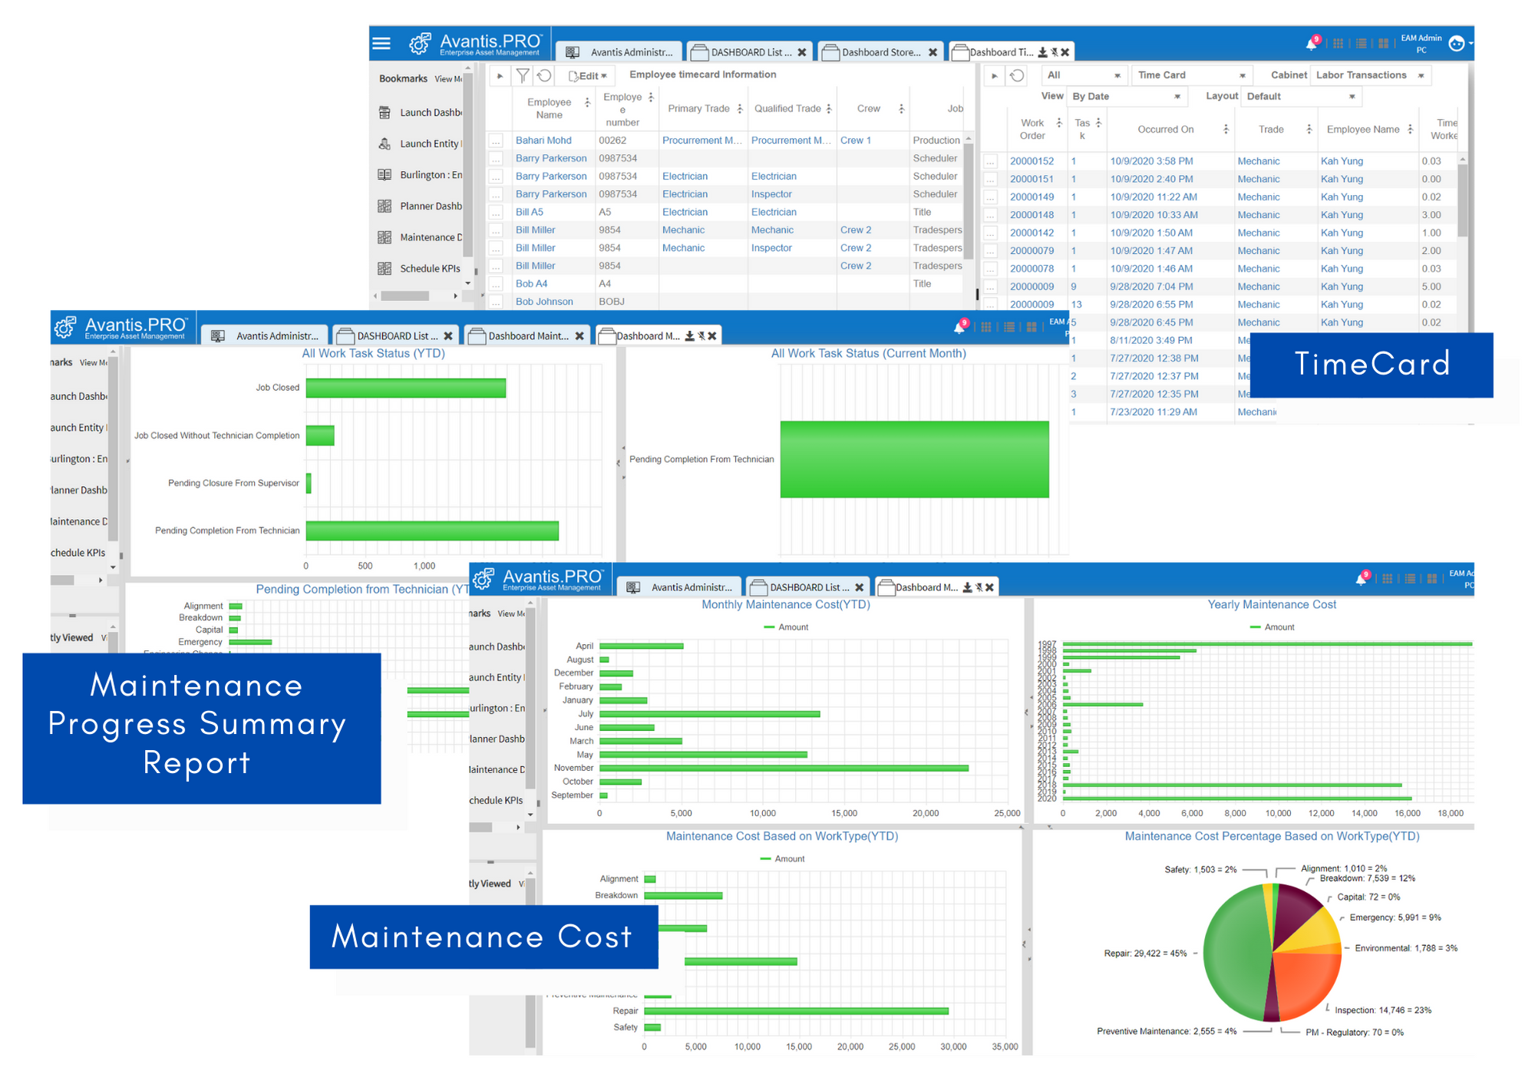Screen dimensions: 1535x1081
Task: Sort by Employee Name column in employee grid
Action: [x=587, y=103]
